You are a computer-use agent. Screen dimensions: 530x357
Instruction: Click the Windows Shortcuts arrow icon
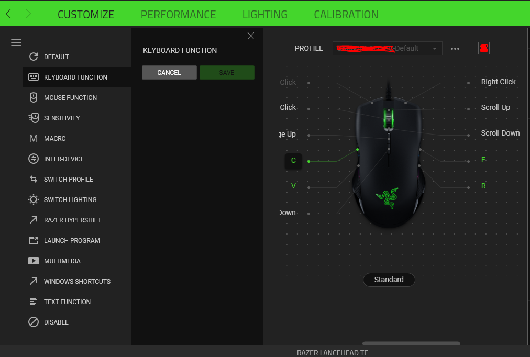click(34, 281)
